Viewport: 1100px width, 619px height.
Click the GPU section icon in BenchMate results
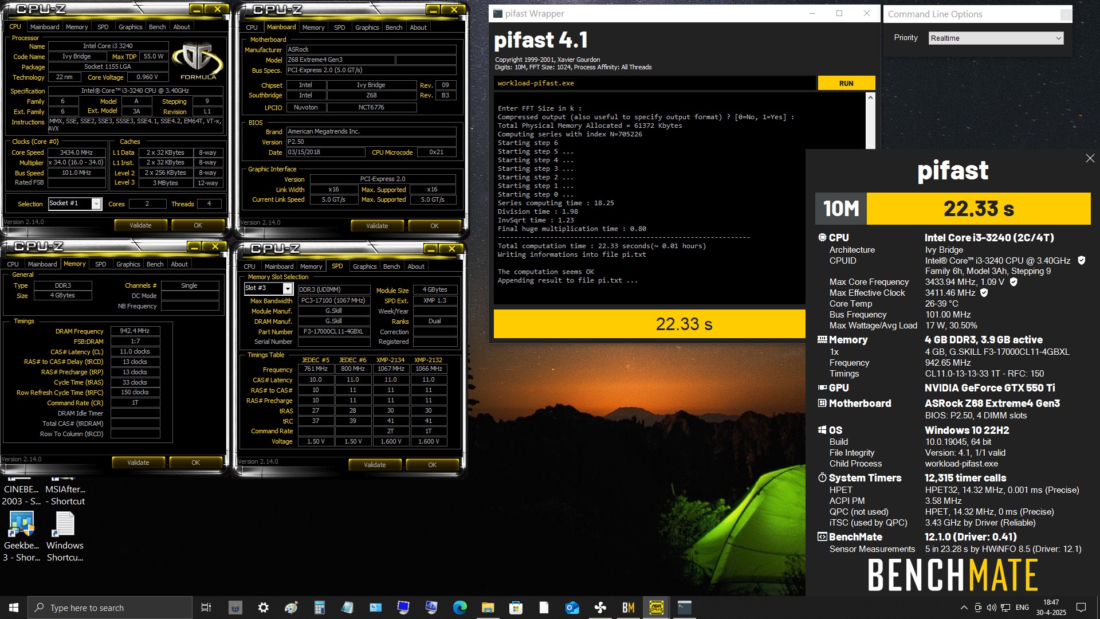(x=822, y=387)
